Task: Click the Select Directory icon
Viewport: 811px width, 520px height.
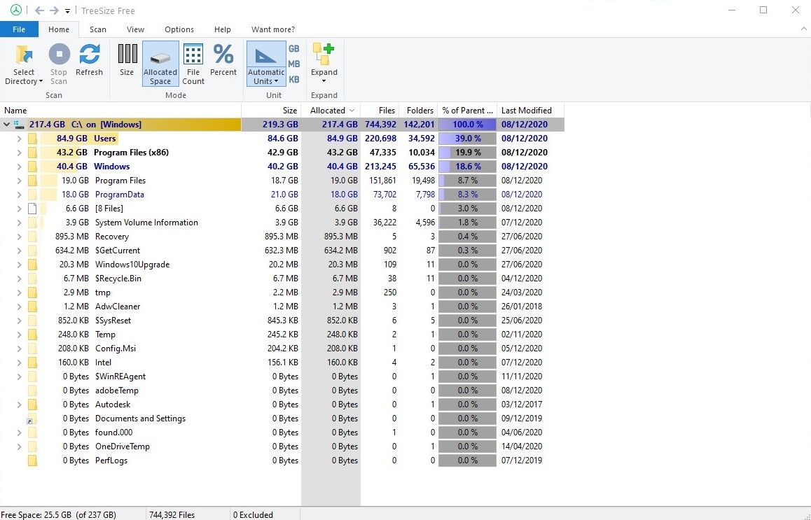Action: coord(24,55)
